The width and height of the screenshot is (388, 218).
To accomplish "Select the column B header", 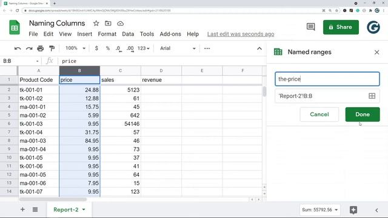I will (79, 71).
